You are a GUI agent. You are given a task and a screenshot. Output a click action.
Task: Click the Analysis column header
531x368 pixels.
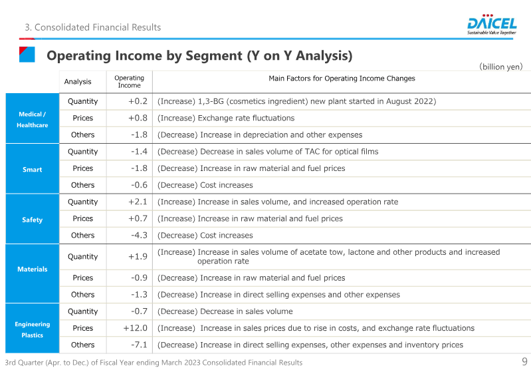coord(78,82)
